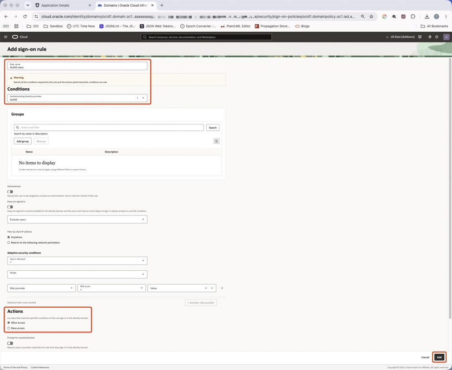452x370 pixels.
Task: Click the Groups Search and Filter field
Action: 109,127
